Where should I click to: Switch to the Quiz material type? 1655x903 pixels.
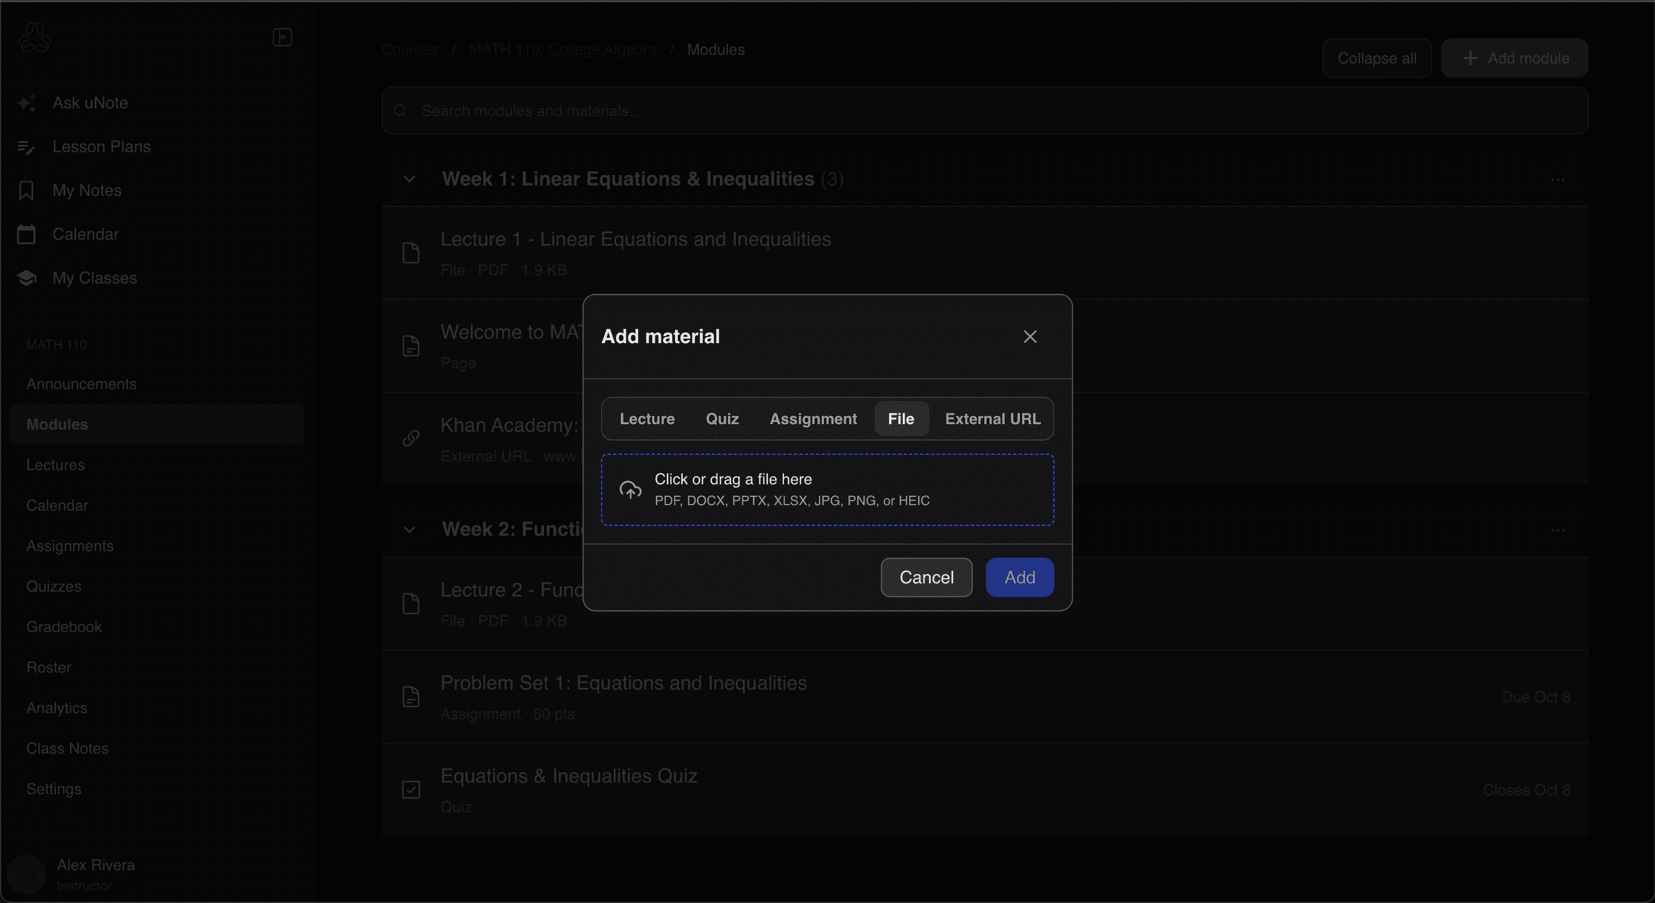[722, 419]
